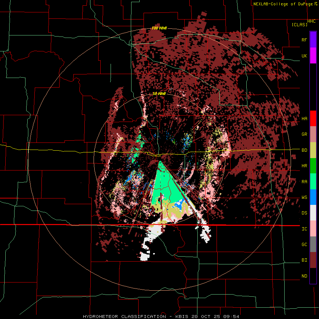The height and width of the screenshot is (319, 319).
Task: Click the HR legend label
Action: pos(304,166)
